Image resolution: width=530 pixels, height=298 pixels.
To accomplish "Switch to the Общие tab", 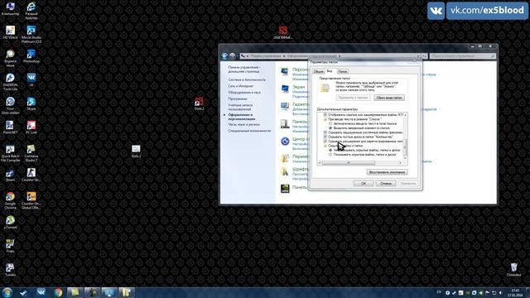I will [318, 71].
